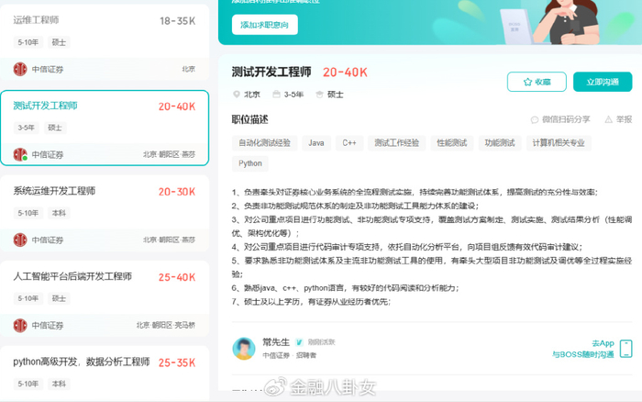Image resolution: width=642 pixels, height=402 pixels.
Task: Click 中信证券 logo under 运维工程师 card
Action: [20, 69]
